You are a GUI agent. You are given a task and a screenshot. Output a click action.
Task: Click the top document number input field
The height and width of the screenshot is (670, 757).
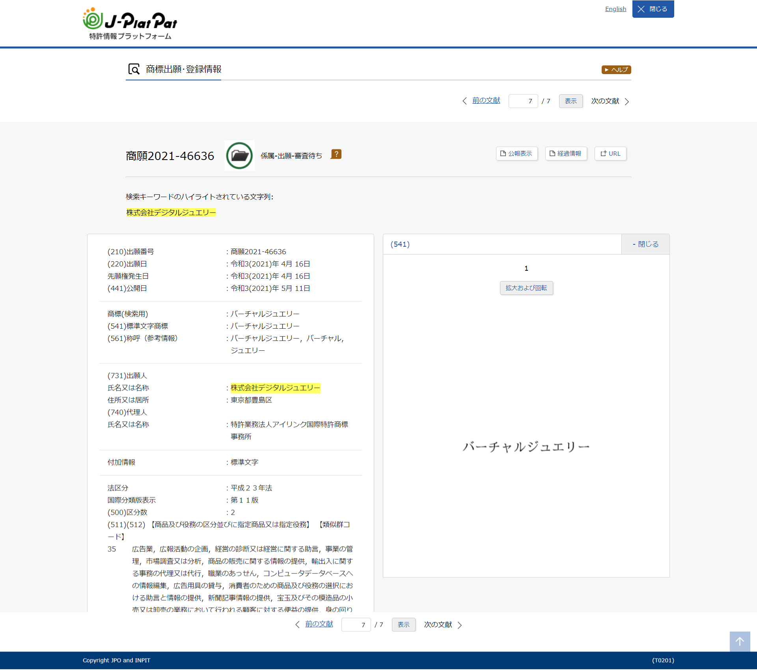click(x=523, y=101)
